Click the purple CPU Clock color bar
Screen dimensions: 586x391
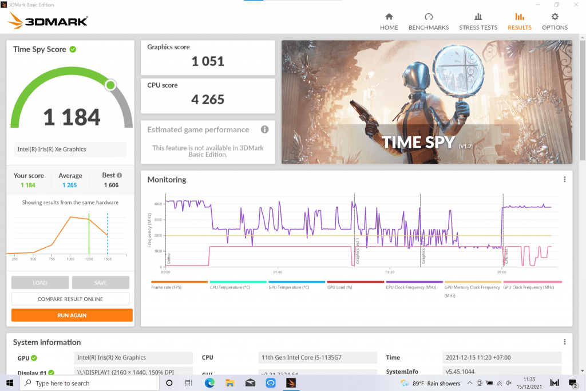(414, 282)
